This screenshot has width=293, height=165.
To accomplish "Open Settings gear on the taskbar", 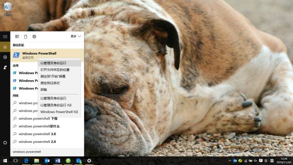I will coord(89,161).
